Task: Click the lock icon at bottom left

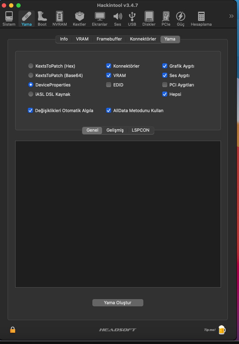Action: pyautogui.click(x=13, y=330)
